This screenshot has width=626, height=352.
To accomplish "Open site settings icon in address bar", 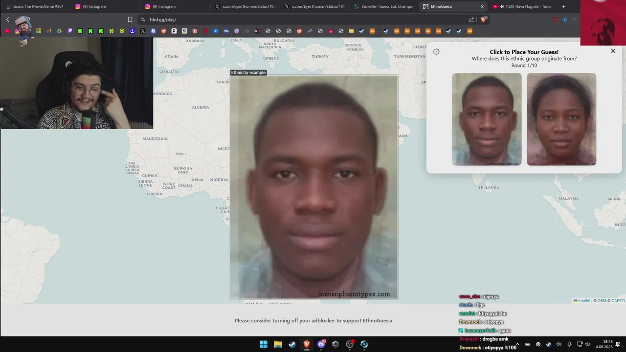I will tap(142, 20).
